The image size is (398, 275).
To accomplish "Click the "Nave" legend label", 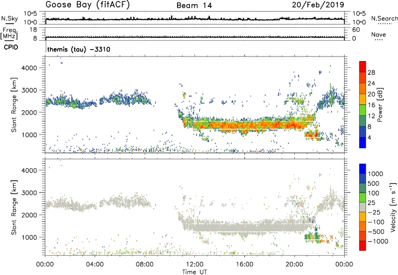I will [x=379, y=35].
